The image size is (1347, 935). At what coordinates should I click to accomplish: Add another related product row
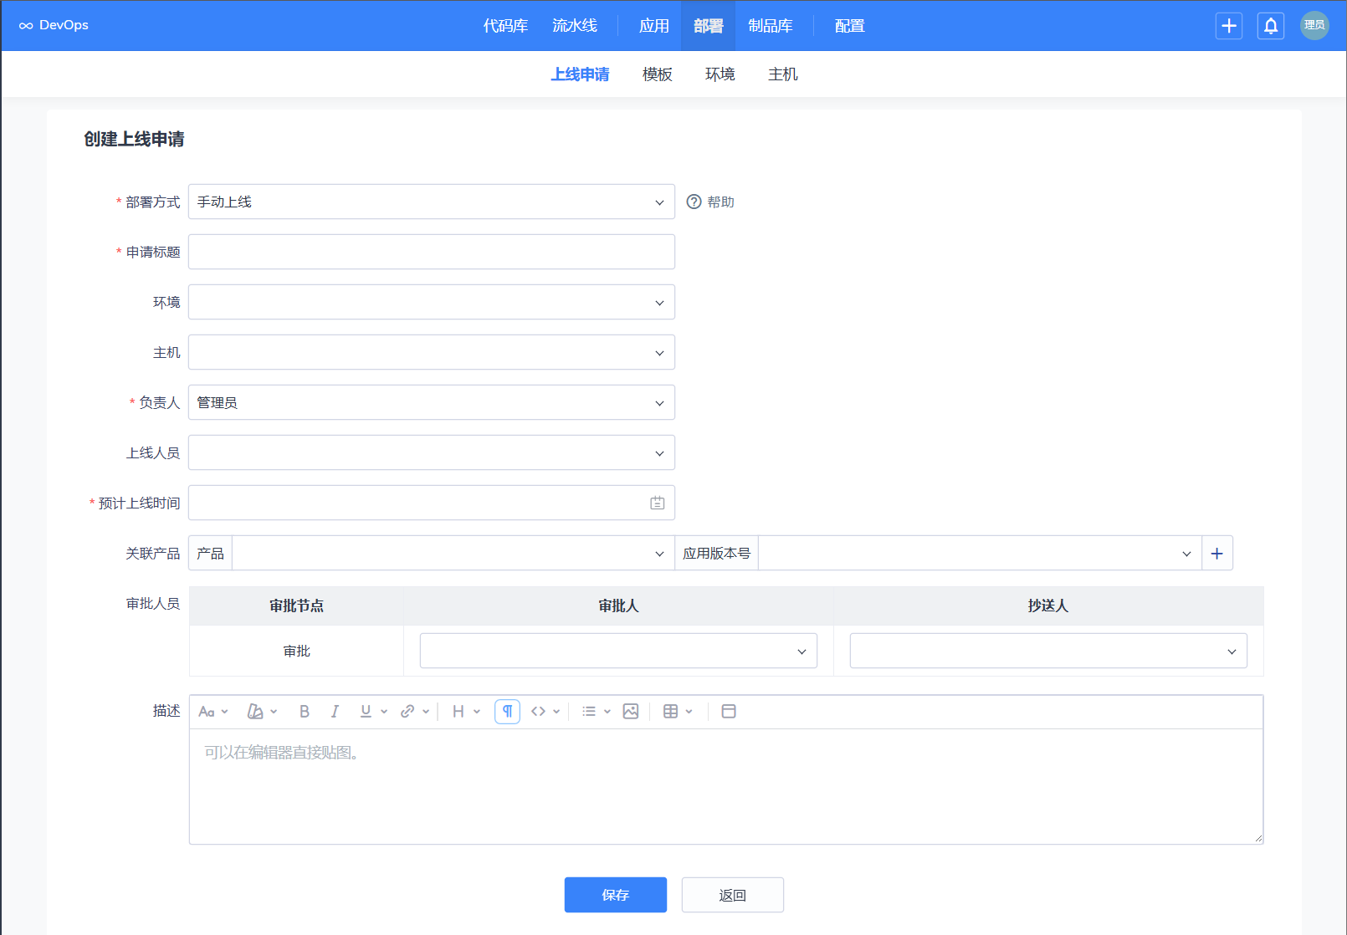tap(1217, 553)
